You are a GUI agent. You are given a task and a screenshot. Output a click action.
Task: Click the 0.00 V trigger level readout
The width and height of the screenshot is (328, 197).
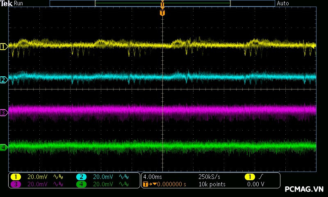pyautogui.click(x=256, y=185)
